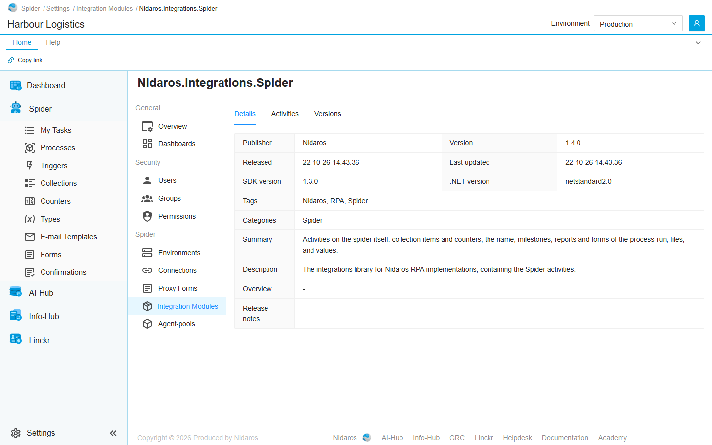The width and height of the screenshot is (712, 445).
Task: Click the tags value Nidaros, RPA, Spider
Action: (x=335, y=201)
